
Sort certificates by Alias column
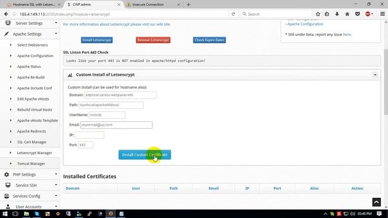click(x=314, y=188)
